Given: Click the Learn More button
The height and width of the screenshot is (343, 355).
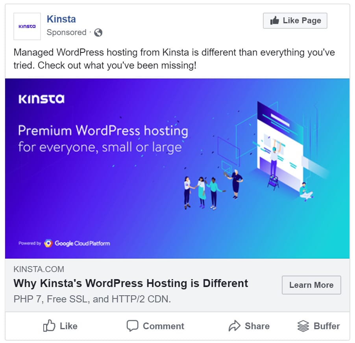Looking at the screenshot, I should [311, 285].
